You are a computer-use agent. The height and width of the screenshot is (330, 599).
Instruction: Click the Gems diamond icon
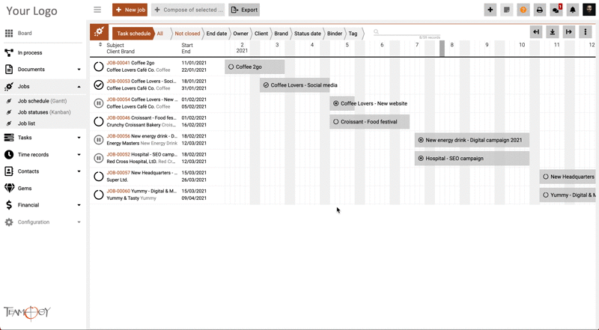click(x=9, y=188)
